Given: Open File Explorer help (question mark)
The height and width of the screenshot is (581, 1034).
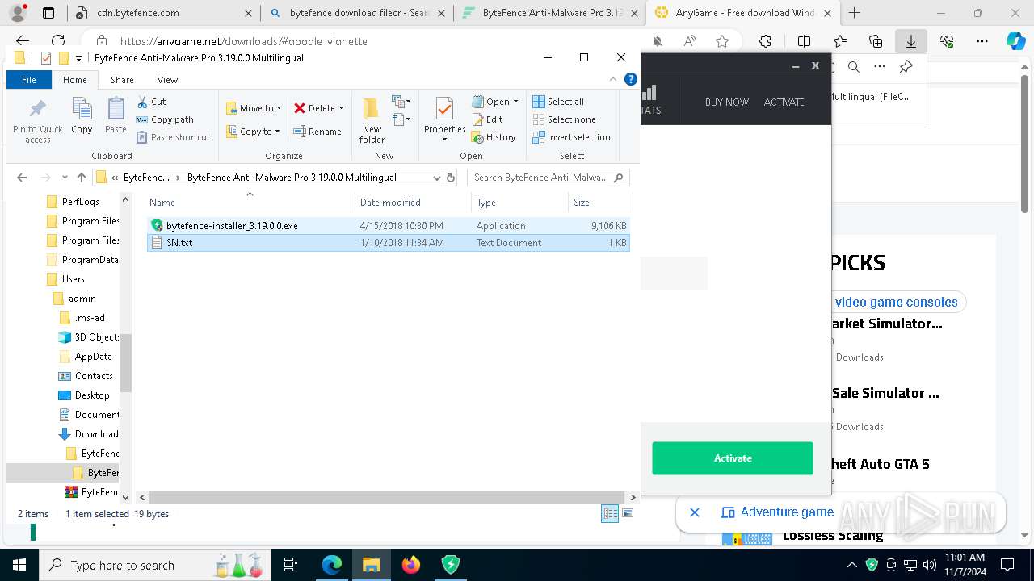Looking at the screenshot, I should click(631, 79).
